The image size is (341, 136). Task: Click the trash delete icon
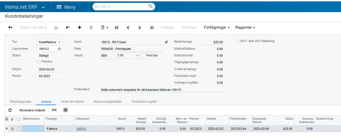coord(91,27)
